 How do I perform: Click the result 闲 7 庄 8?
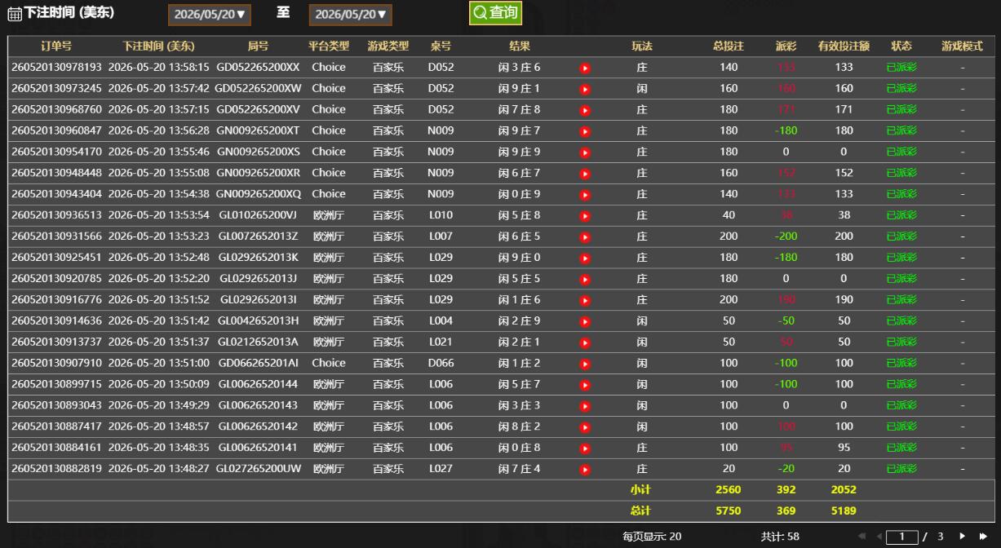pos(520,109)
